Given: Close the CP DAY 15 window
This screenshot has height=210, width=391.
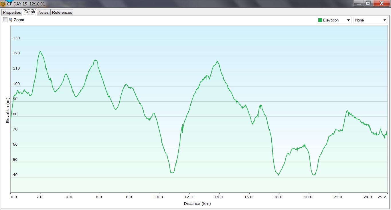Looking at the screenshot, I should (382, 3).
